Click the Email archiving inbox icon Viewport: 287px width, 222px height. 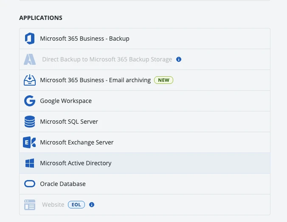[30, 80]
